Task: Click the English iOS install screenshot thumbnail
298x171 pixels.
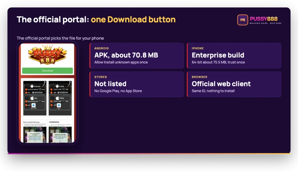Action: (35, 135)
